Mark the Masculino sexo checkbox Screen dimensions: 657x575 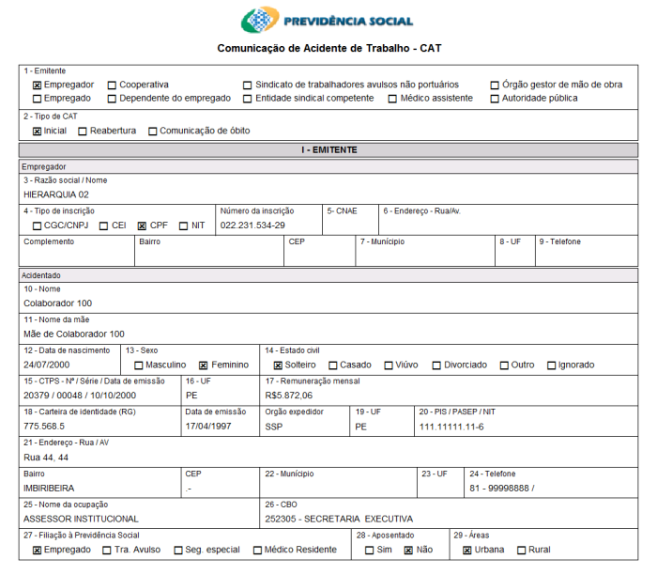pyautogui.click(x=139, y=365)
